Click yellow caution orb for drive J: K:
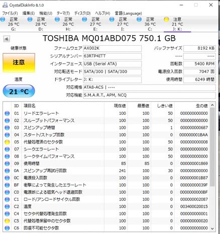The width and height of the screenshot is (220, 234). pos(166,19)
